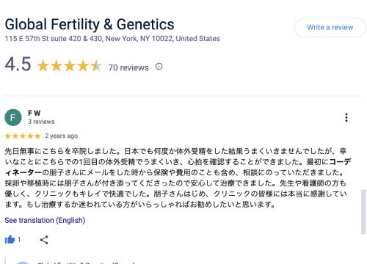
Task: Click the Write a review button
Action: (x=330, y=27)
